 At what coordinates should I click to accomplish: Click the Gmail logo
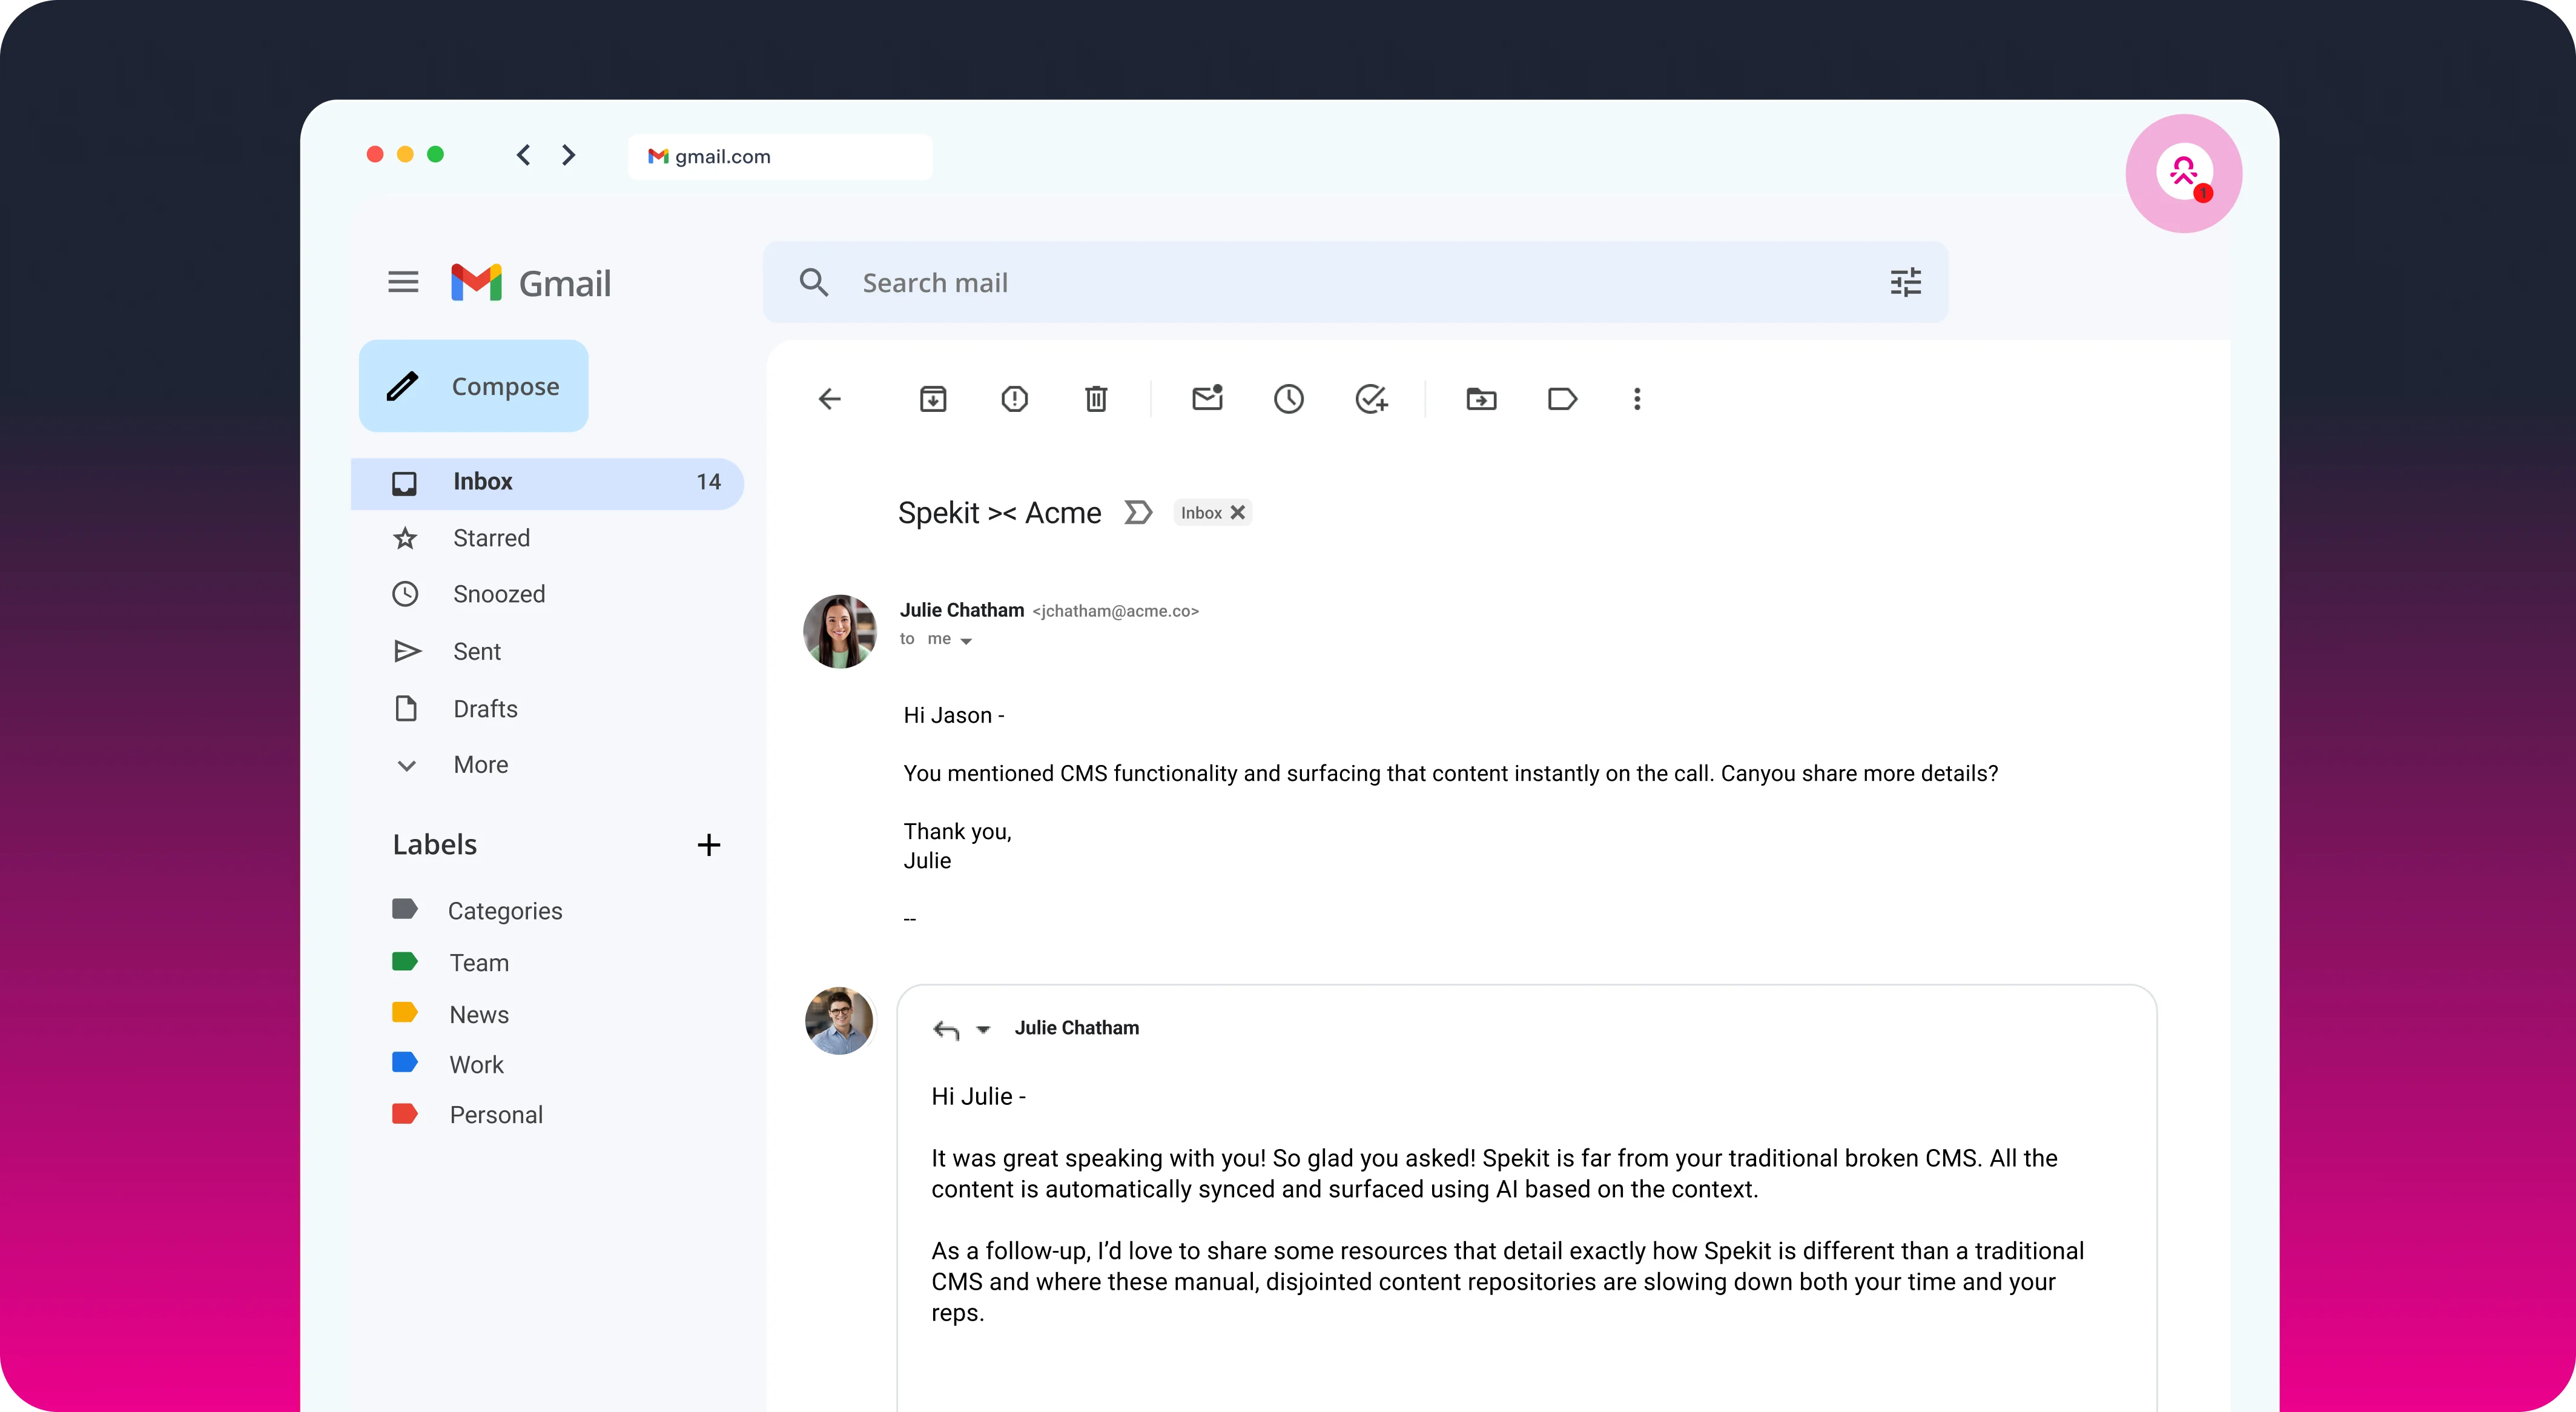(x=530, y=283)
